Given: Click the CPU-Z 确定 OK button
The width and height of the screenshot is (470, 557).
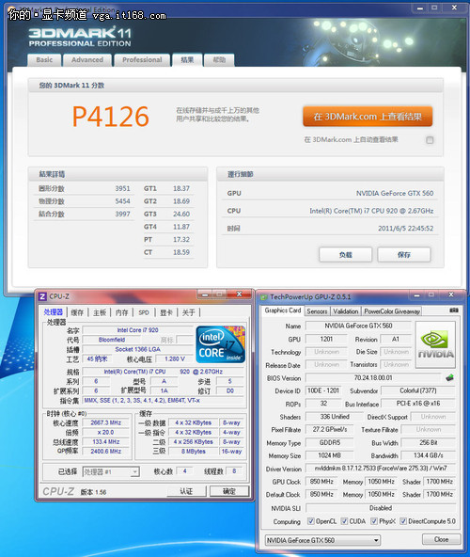Looking at the screenshot, I should coord(229,491).
